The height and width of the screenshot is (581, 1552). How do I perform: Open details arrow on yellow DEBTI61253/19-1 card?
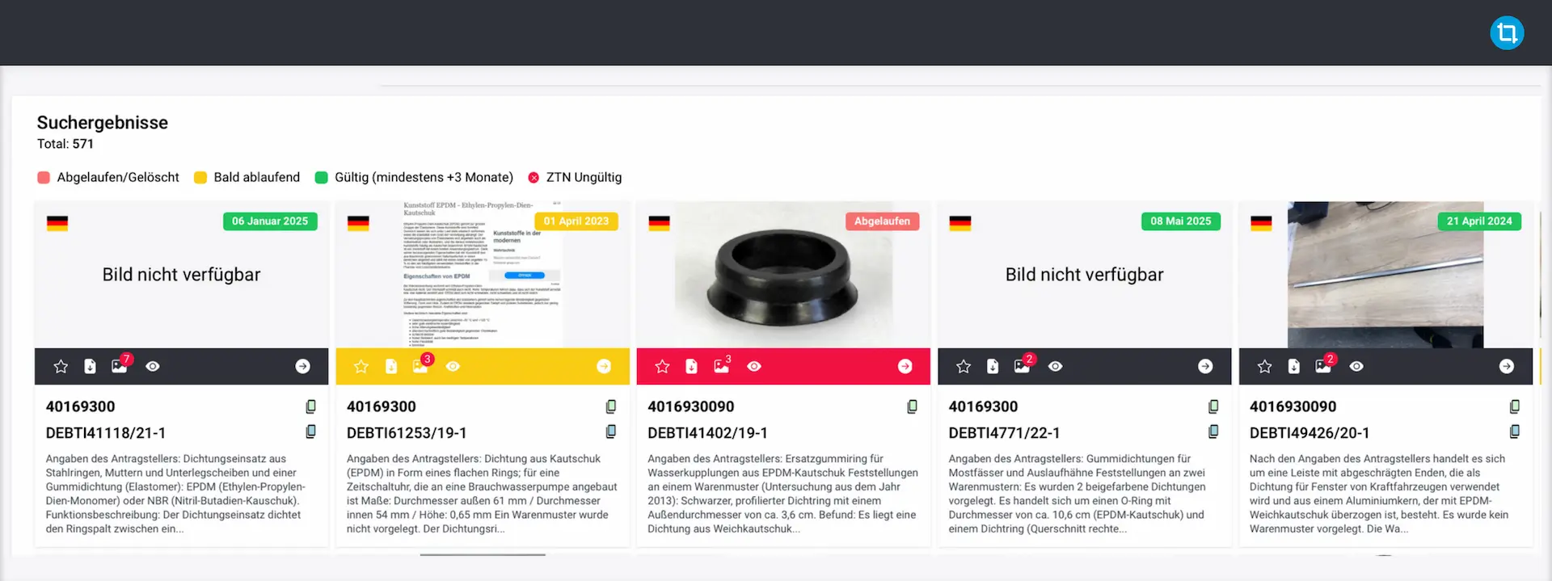click(604, 367)
